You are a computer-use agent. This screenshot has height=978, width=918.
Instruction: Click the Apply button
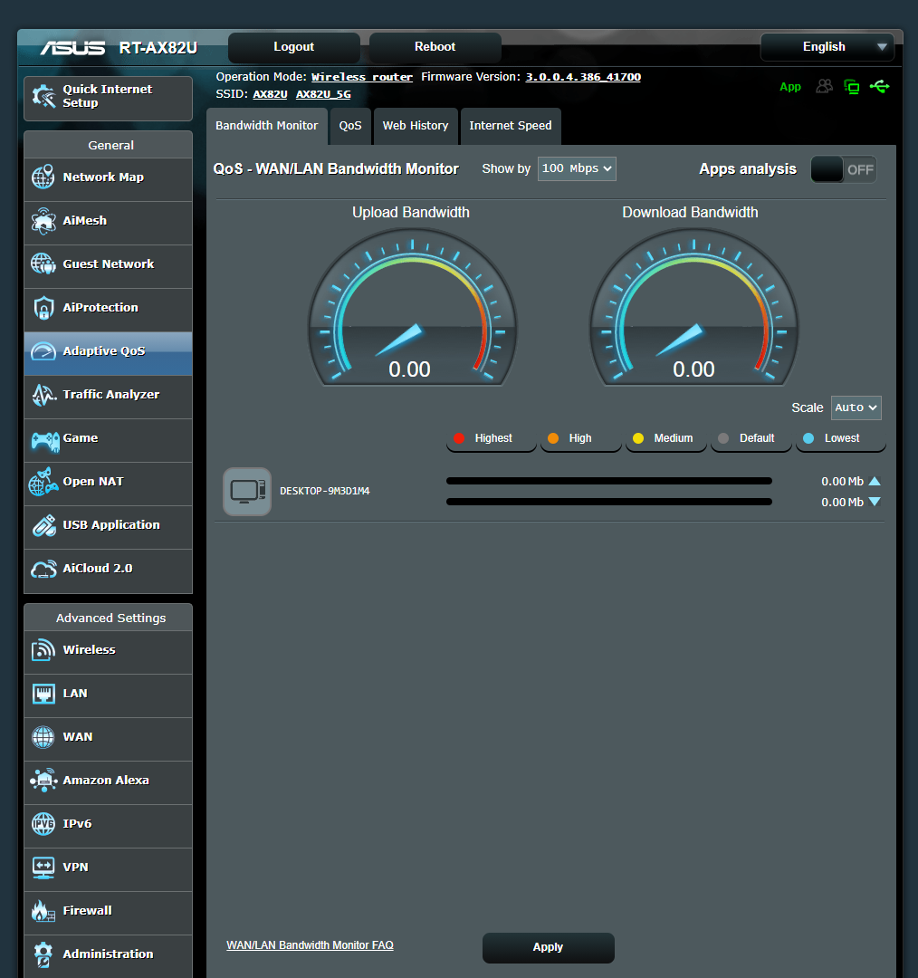[x=549, y=947]
